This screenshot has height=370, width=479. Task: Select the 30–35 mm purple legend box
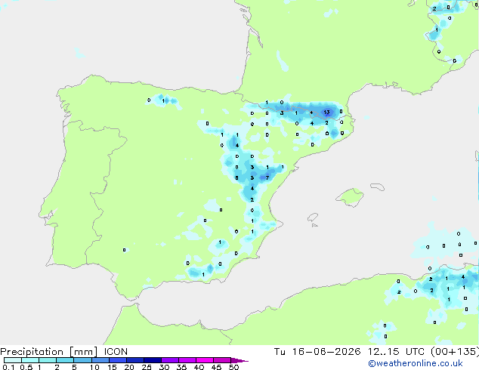pos(170,360)
